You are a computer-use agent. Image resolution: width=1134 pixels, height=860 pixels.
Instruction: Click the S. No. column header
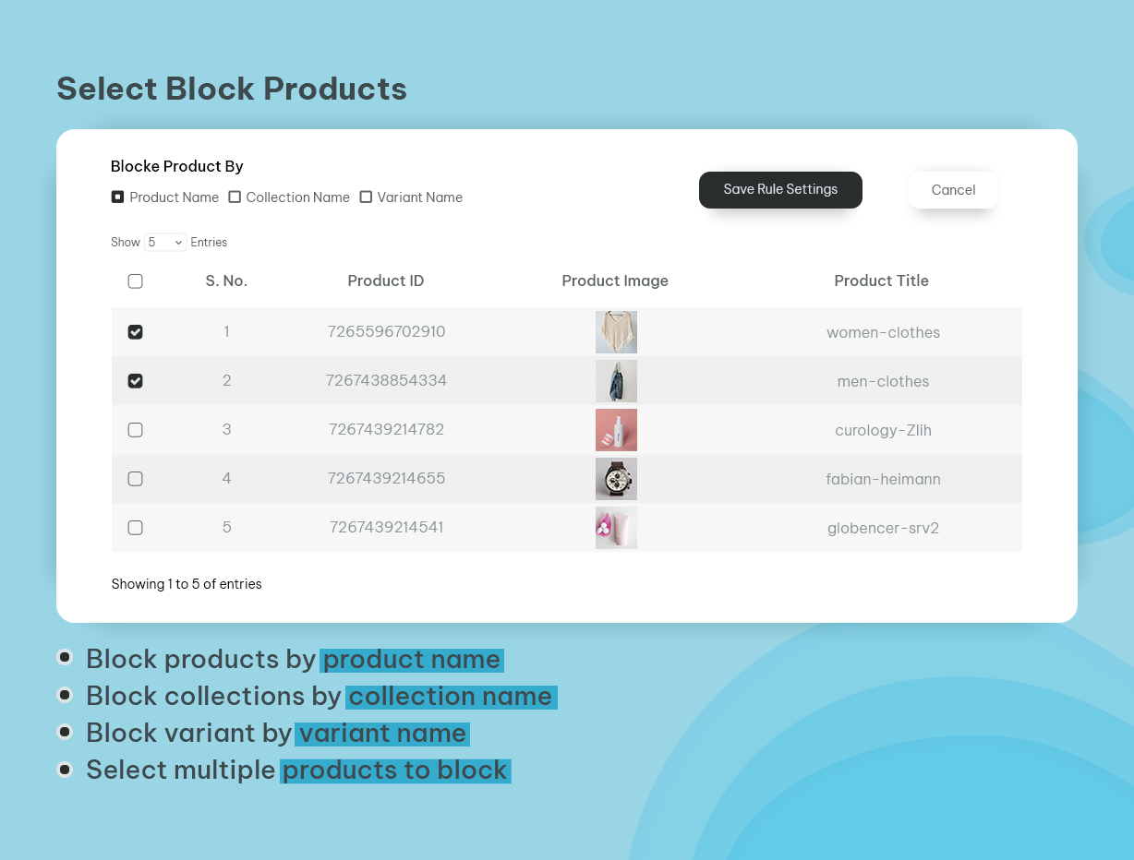click(x=226, y=281)
